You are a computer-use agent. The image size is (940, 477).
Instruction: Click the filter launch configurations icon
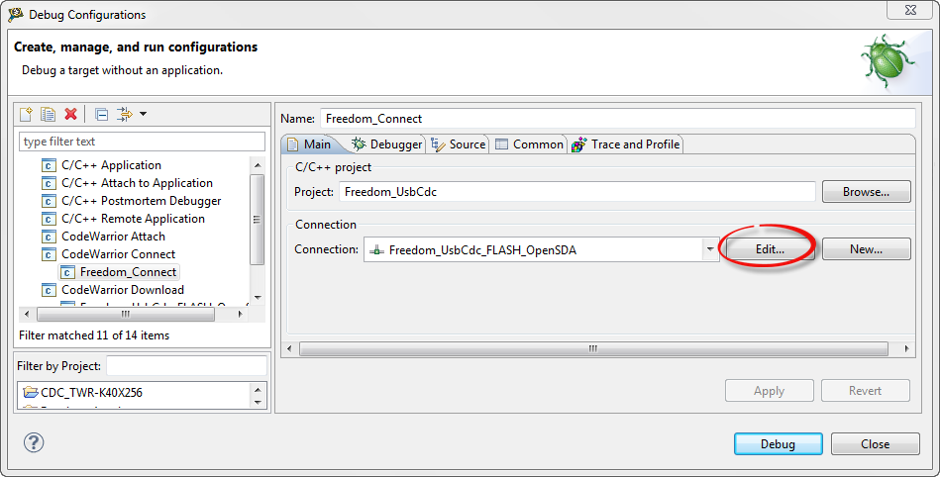point(125,115)
